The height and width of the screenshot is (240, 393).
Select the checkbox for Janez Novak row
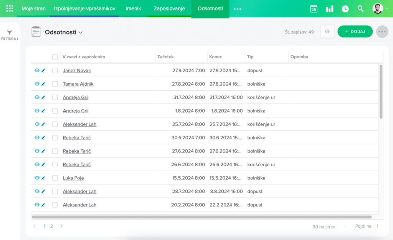click(55, 71)
